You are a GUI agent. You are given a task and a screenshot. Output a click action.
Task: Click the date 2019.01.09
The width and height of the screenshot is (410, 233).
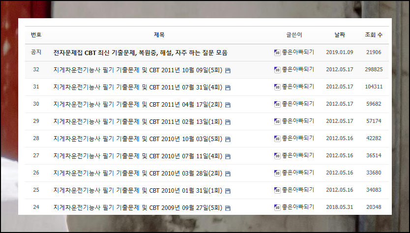339,52
